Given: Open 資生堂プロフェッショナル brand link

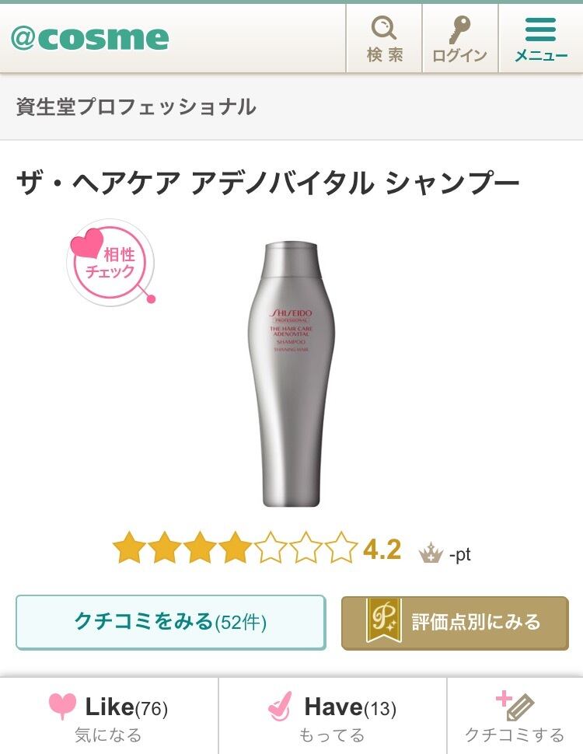Looking at the screenshot, I should [x=136, y=106].
